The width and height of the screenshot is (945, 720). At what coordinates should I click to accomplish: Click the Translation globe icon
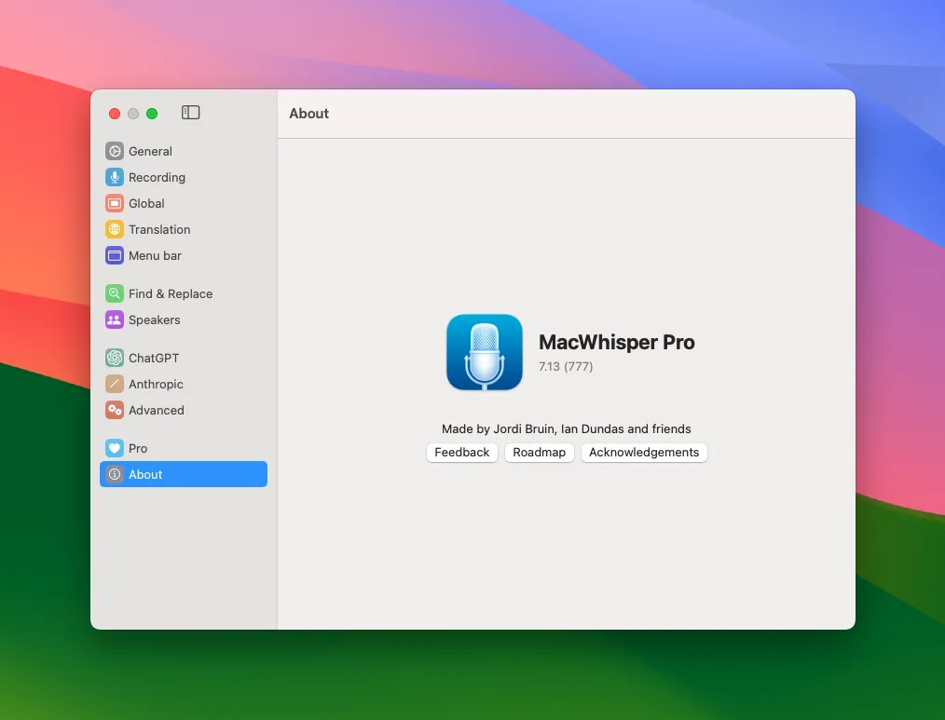coord(115,229)
